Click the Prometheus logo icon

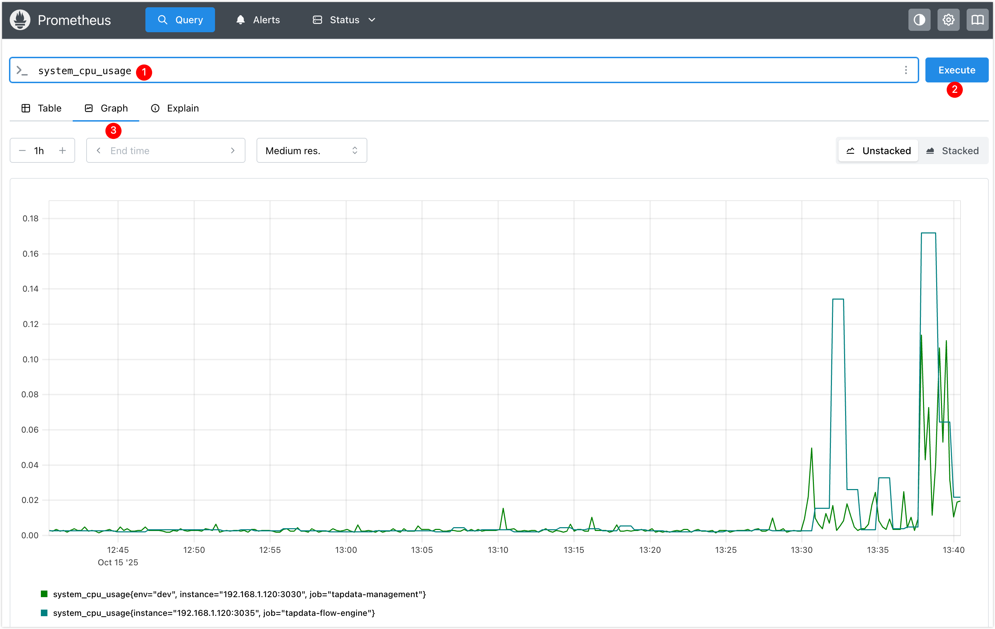(19, 19)
